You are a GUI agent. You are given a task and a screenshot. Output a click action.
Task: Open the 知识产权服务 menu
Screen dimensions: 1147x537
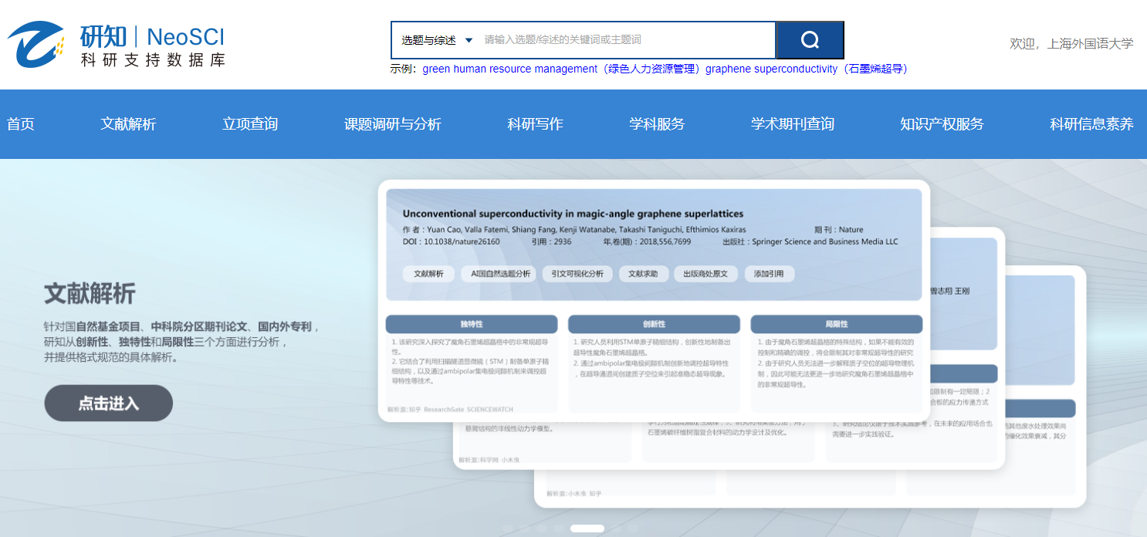(942, 124)
